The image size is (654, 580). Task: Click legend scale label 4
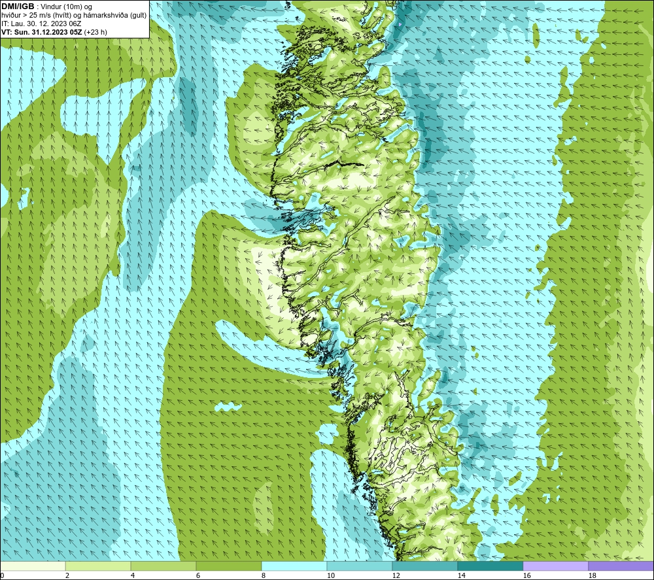point(133,575)
